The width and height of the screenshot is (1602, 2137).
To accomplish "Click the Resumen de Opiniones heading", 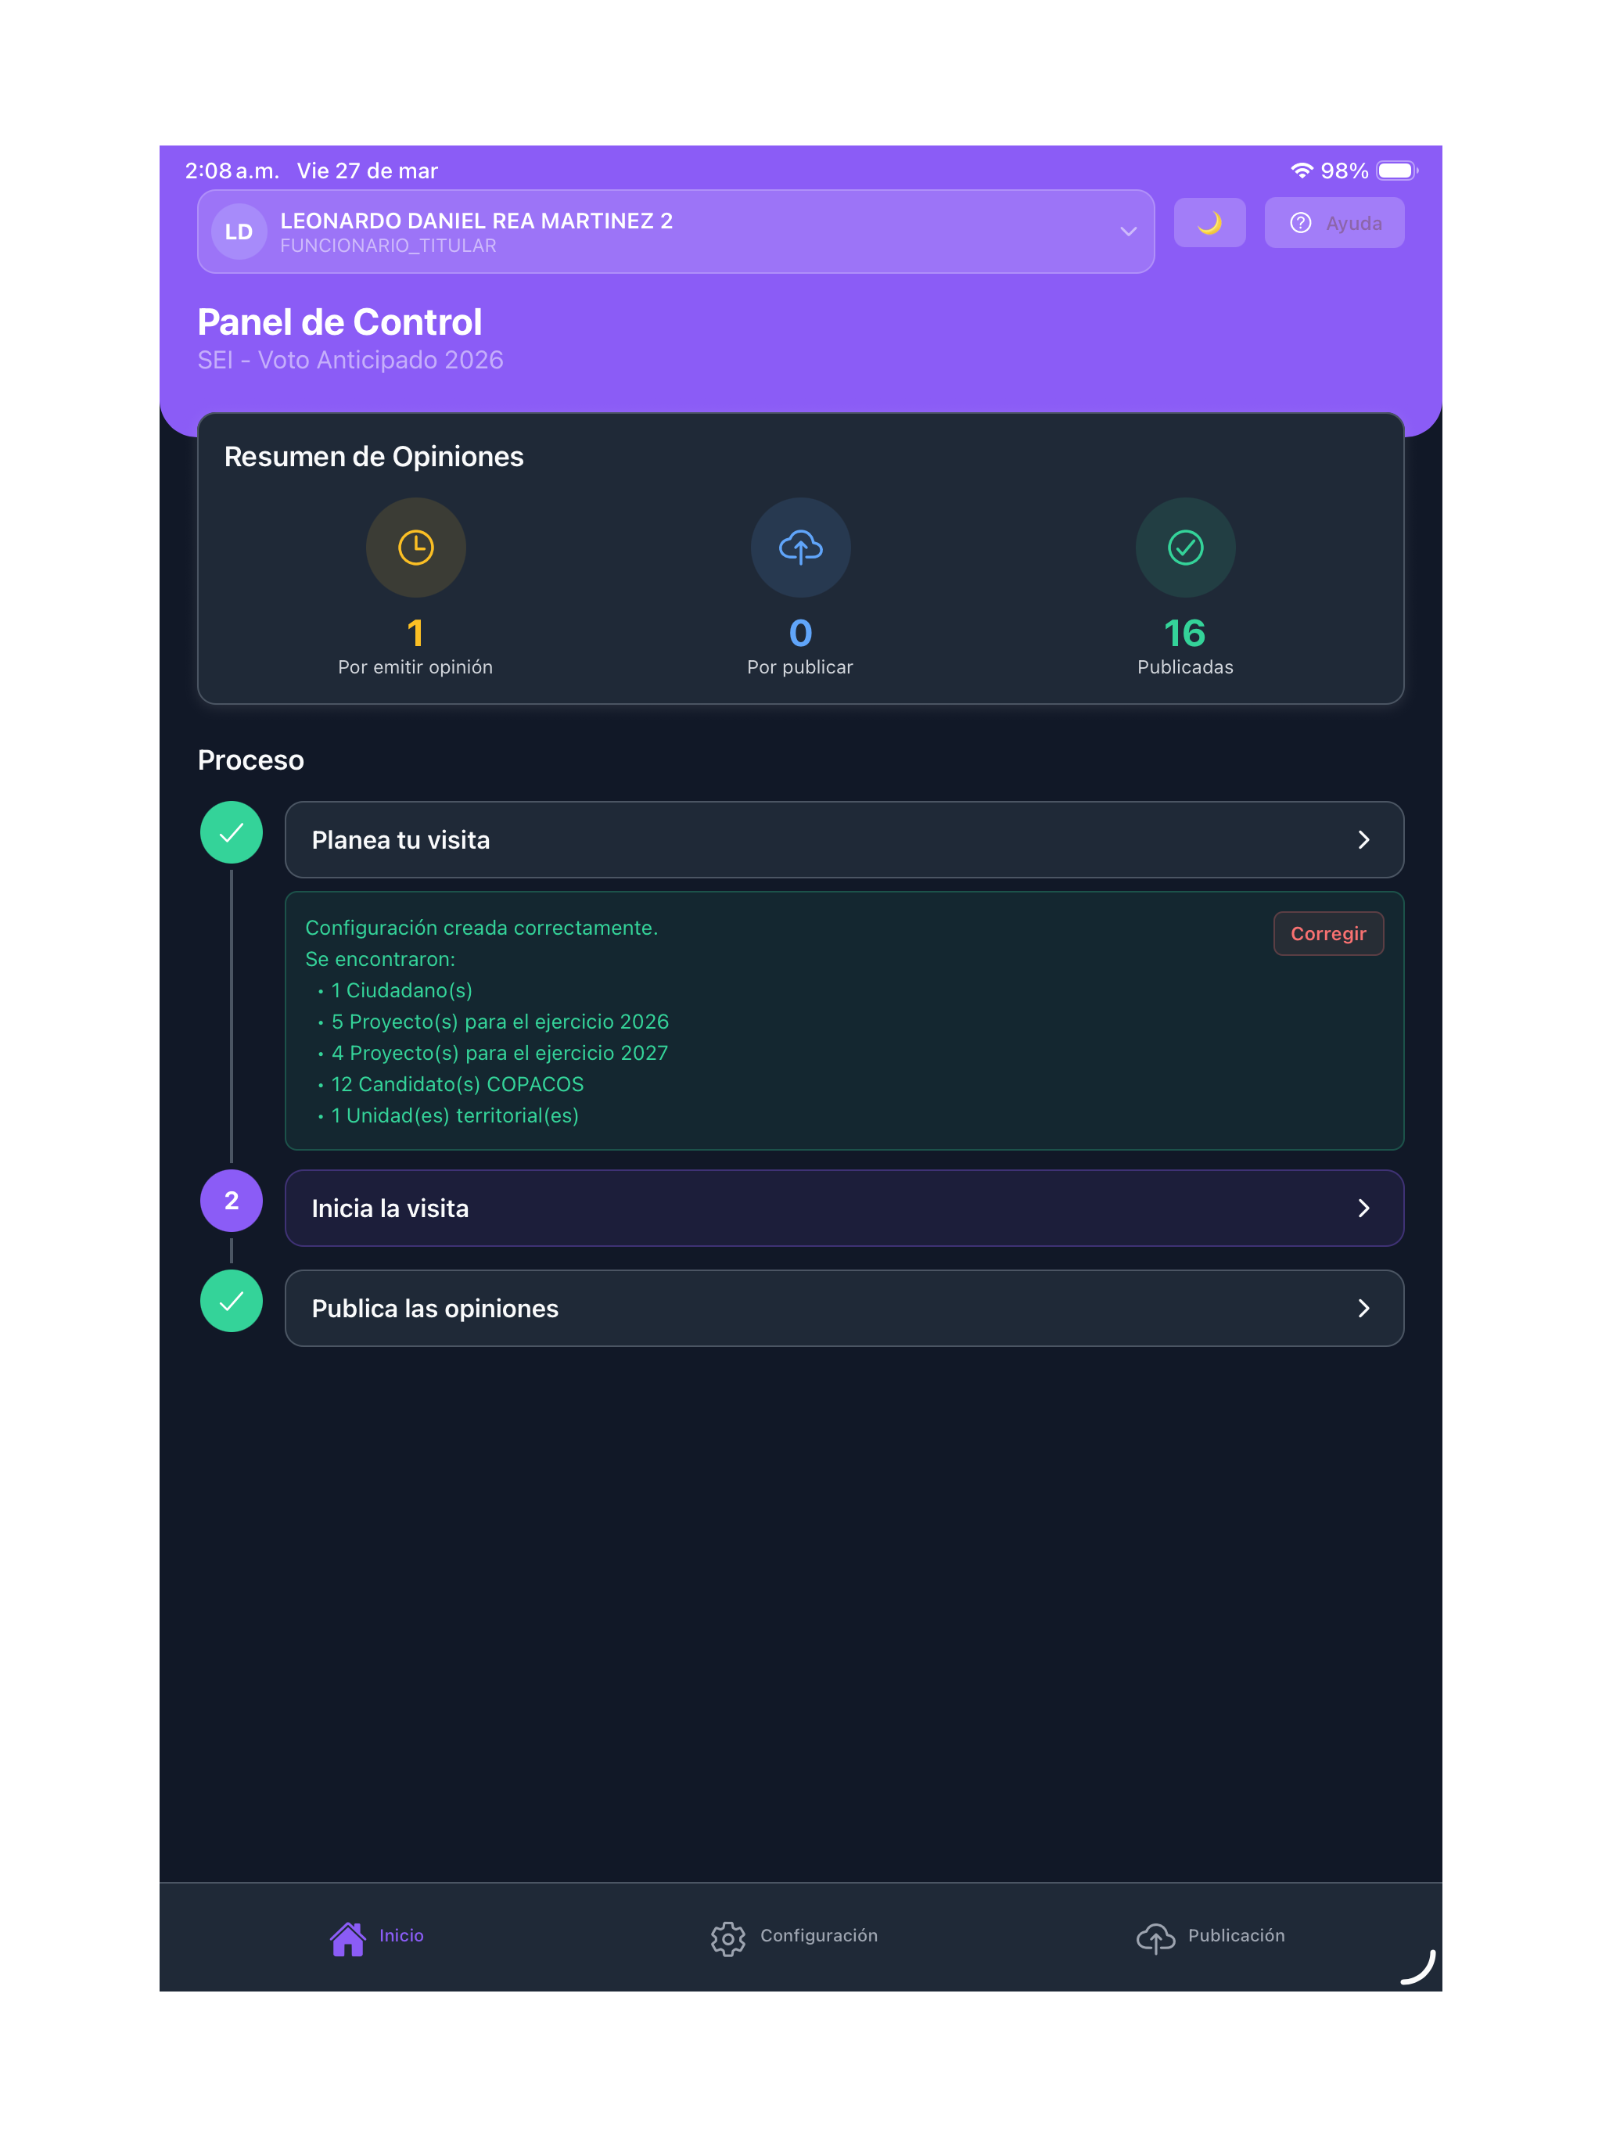I will coord(373,456).
